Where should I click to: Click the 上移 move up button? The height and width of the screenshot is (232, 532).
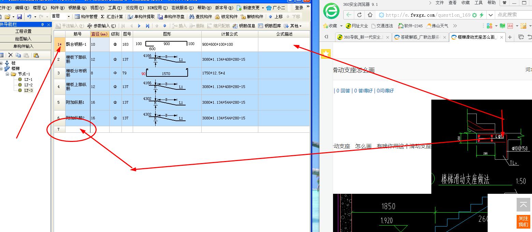(x=276, y=16)
